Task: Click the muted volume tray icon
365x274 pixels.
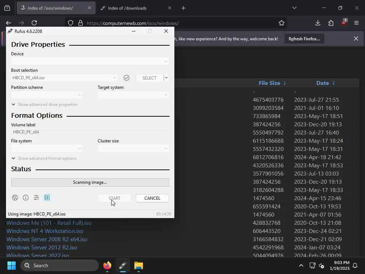Action: (322, 265)
